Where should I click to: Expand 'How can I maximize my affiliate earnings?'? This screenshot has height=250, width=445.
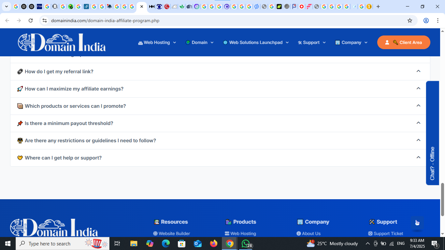click(x=220, y=89)
